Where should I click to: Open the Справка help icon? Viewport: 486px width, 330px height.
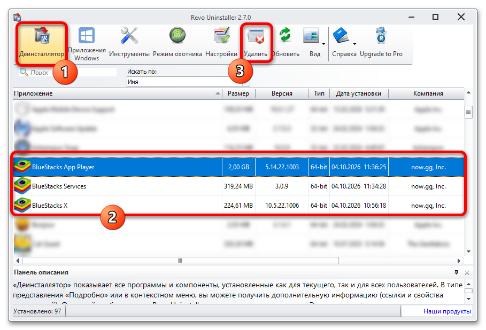[x=341, y=36]
